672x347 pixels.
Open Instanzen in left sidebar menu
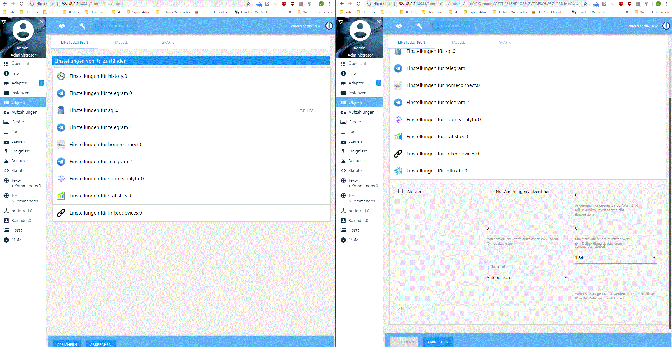[x=20, y=93]
